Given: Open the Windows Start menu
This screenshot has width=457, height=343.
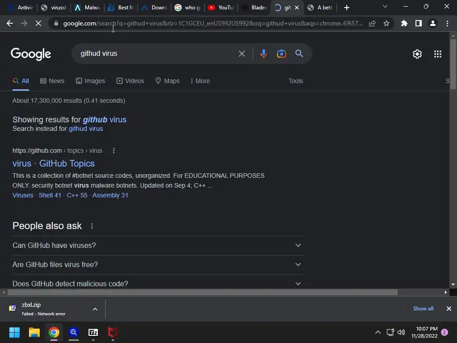Looking at the screenshot, I should [x=14, y=332].
